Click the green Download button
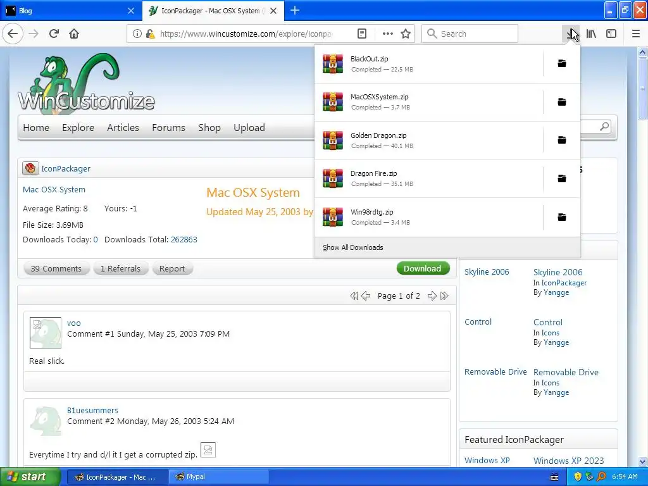 pyautogui.click(x=423, y=268)
